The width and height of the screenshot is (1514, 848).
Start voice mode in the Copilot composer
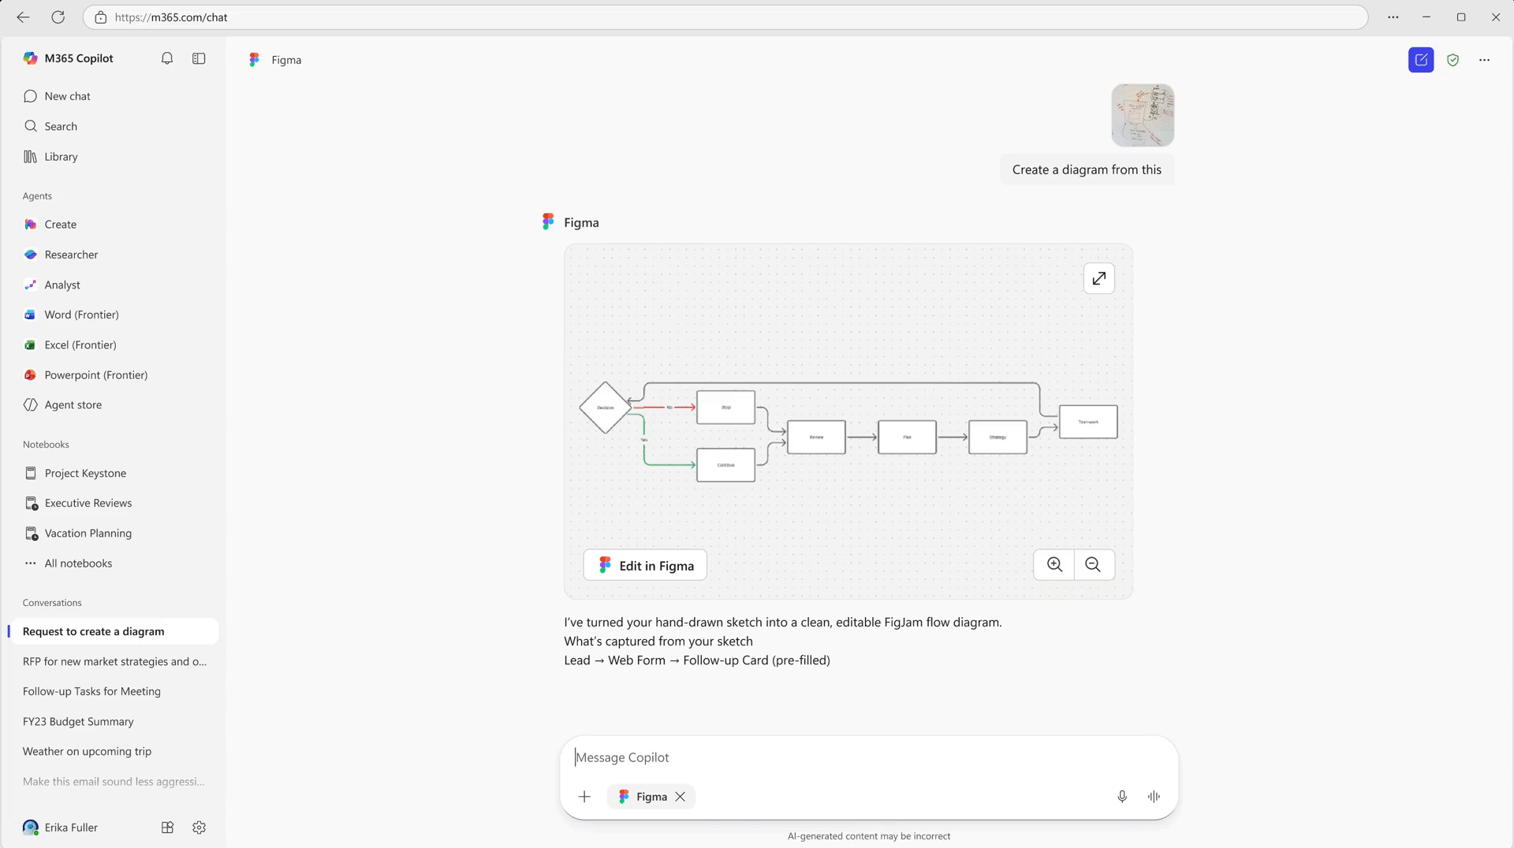coord(1153,797)
